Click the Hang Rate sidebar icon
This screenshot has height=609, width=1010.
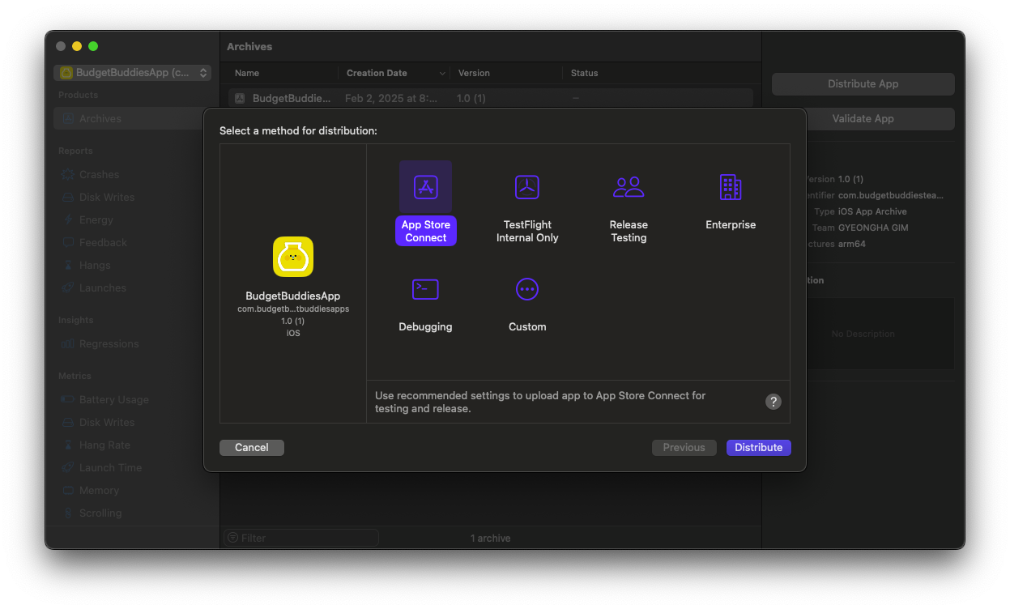[68, 445]
